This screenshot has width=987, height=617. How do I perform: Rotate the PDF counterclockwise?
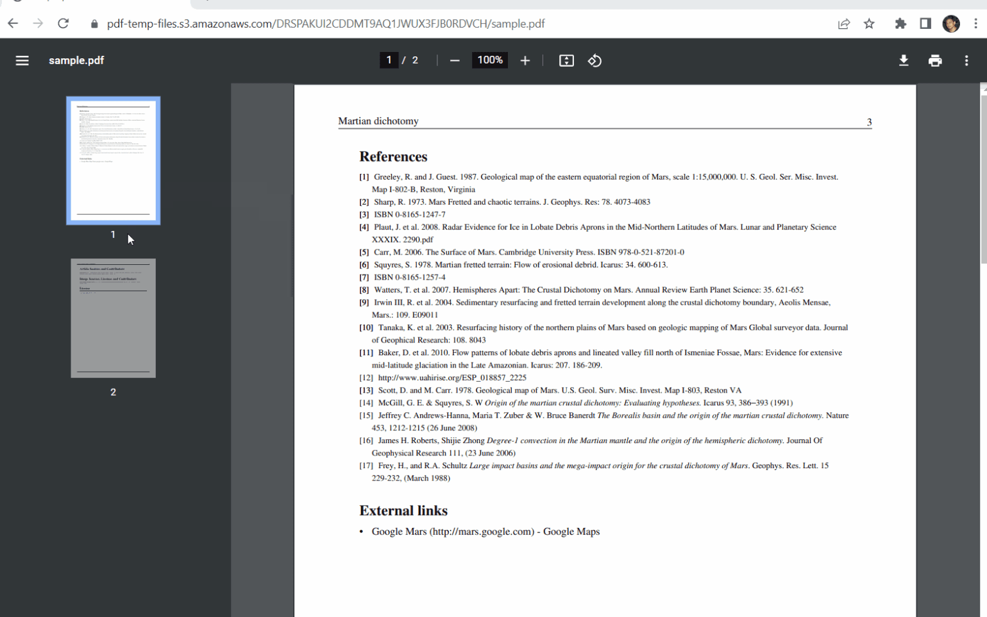(594, 60)
